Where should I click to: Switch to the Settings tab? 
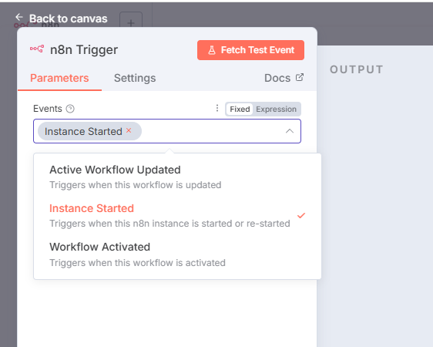135,78
